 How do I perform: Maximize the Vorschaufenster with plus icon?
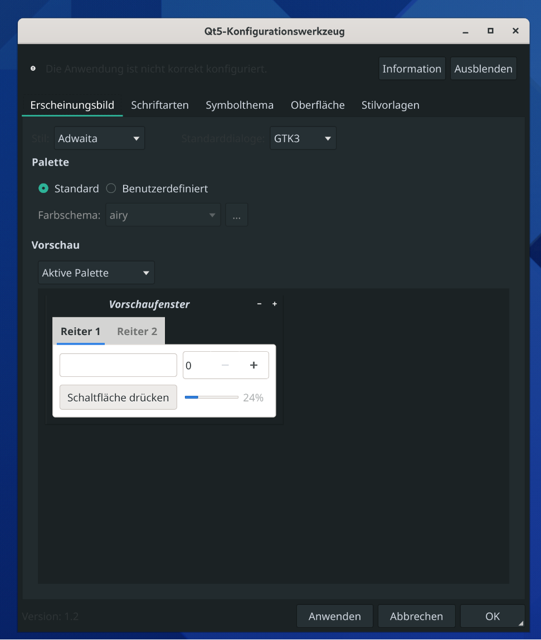pos(275,304)
